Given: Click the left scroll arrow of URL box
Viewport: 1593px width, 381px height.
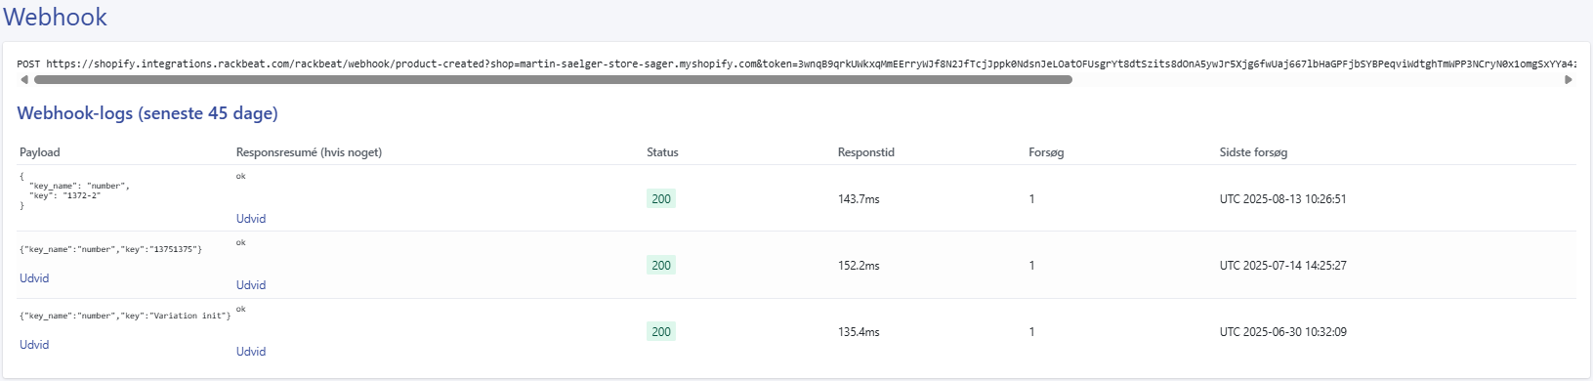Looking at the screenshot, I should coord(23,80).
